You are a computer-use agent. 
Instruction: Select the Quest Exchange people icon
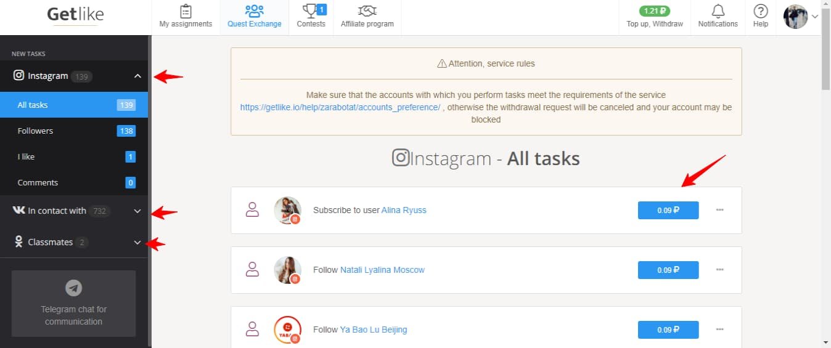tap(254, 11)
